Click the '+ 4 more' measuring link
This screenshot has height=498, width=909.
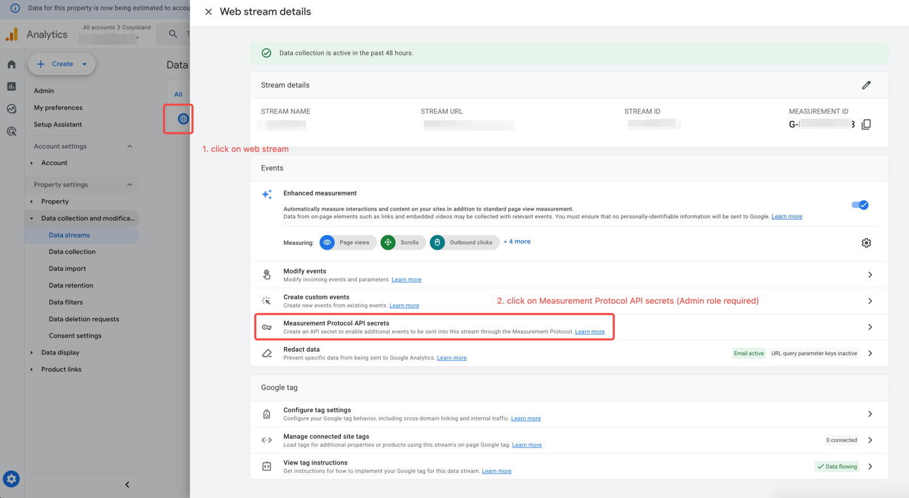[517, 242]
